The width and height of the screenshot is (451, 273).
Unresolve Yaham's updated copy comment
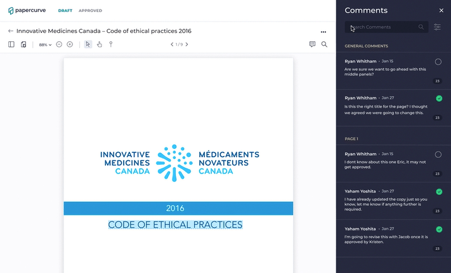click(439, 192)
